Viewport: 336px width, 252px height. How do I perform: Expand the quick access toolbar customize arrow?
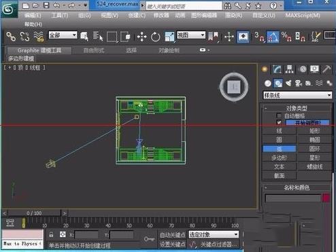point(86,5)
